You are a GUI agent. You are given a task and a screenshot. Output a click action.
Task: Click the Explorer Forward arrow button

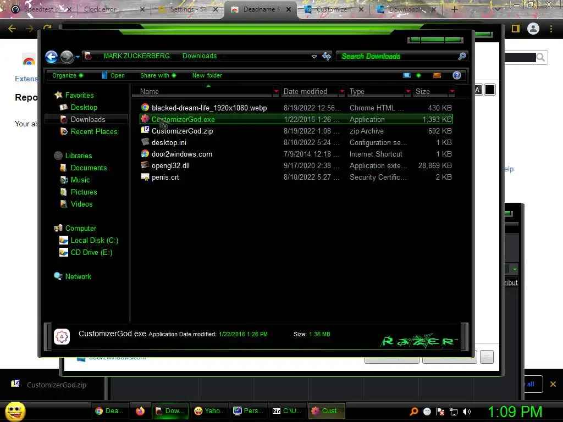pyautogui.click(x=67, y=57)
